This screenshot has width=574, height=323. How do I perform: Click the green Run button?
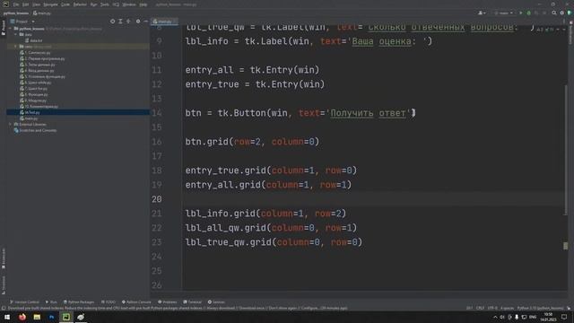(521, 13)
